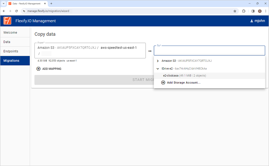Click the aws-speedtest-us-east-1 bucket name

click(119, 48)
